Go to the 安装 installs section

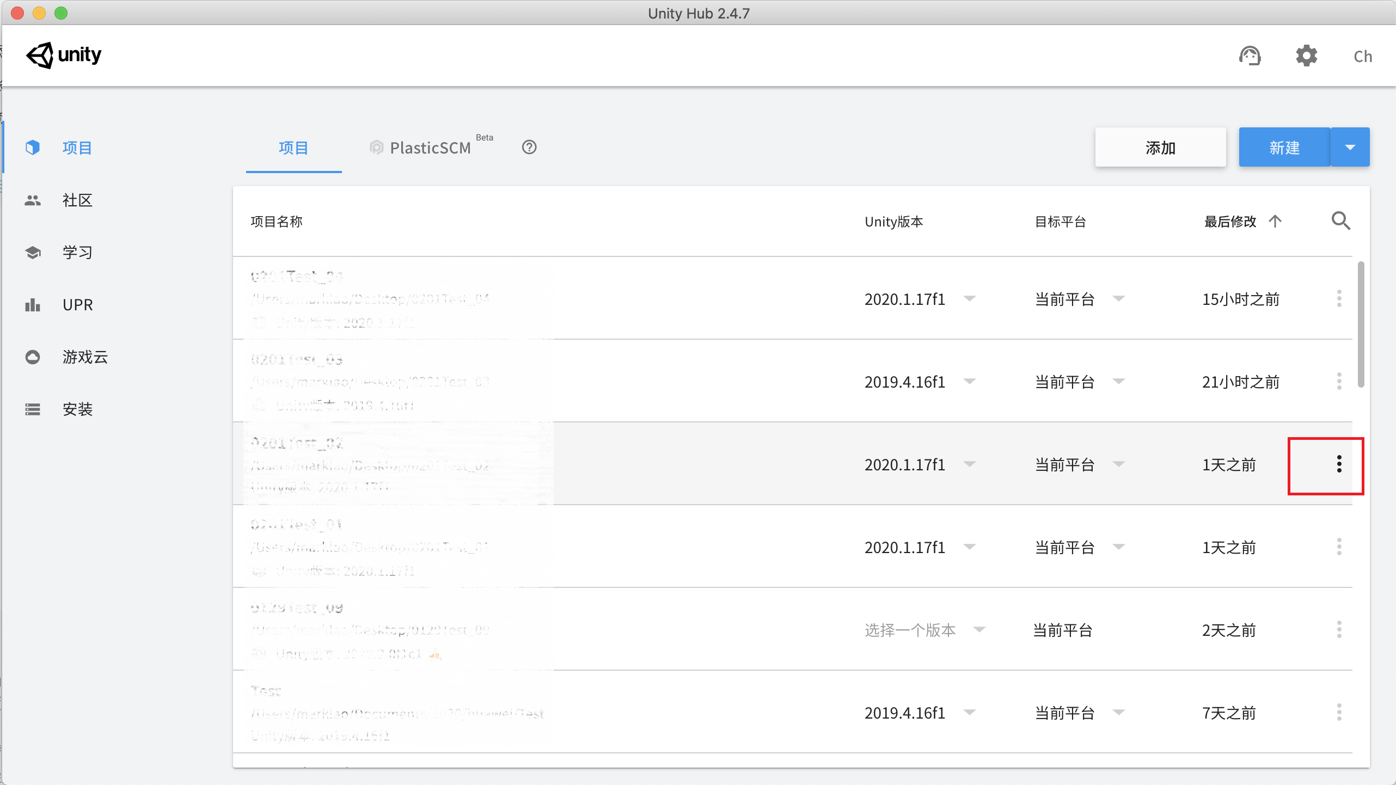point(77,409)
